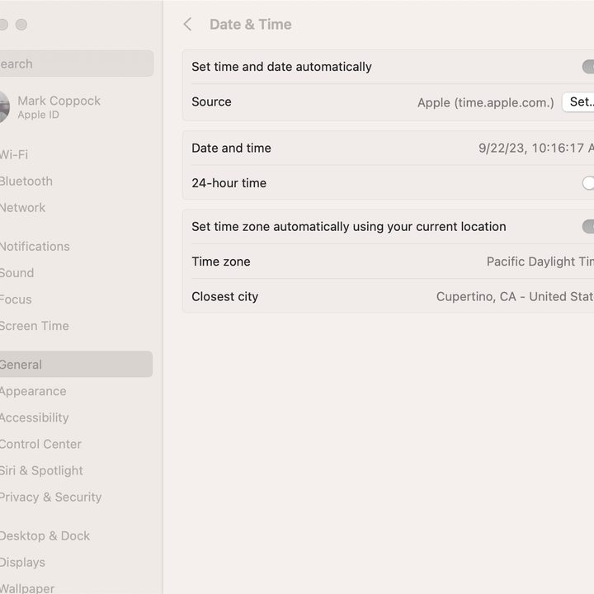Open Accessibility settings

pos(35,417)
